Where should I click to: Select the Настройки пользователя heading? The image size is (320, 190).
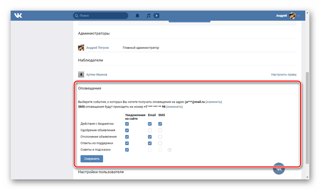[x=101, y=172]
